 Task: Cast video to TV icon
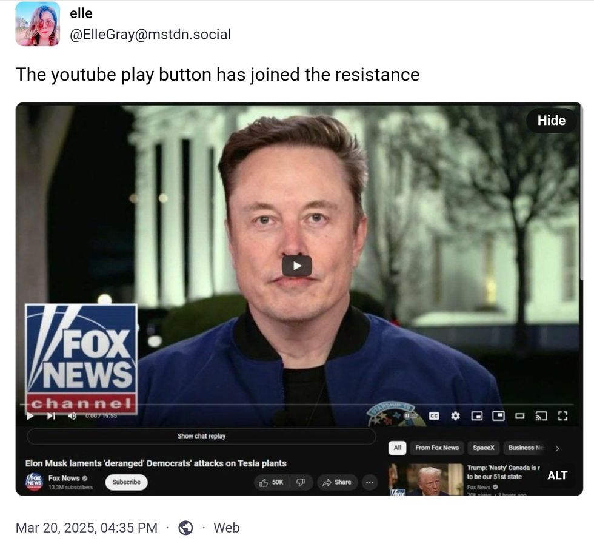(541, 416)
